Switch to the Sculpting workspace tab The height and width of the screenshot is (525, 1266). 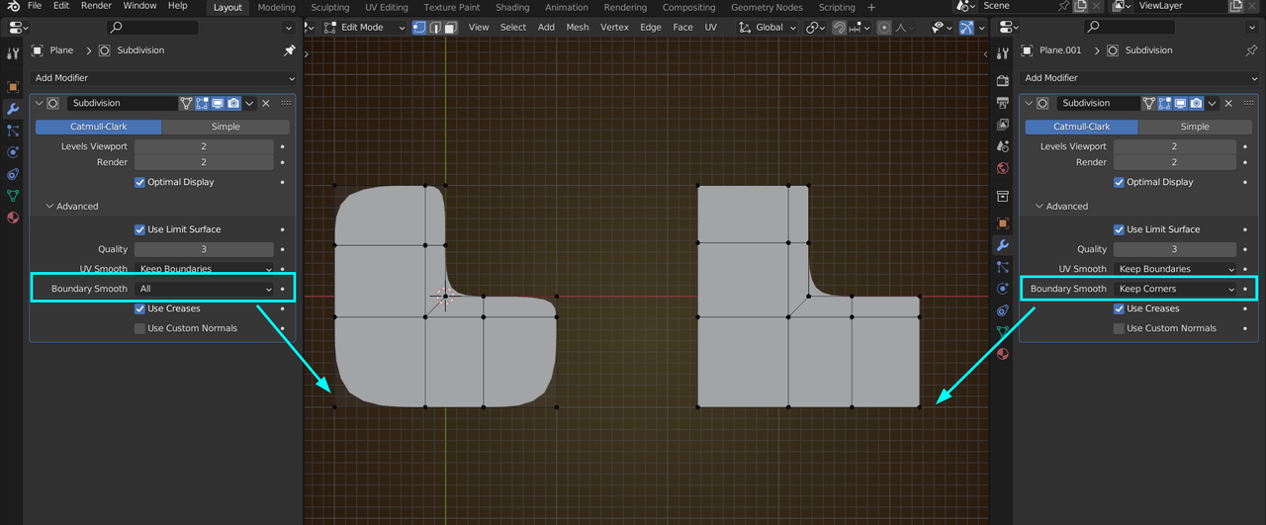point(330,8)
